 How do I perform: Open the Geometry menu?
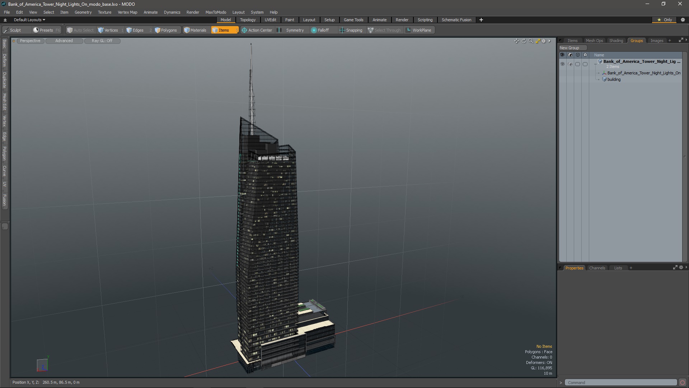click(x=83, y=12)
